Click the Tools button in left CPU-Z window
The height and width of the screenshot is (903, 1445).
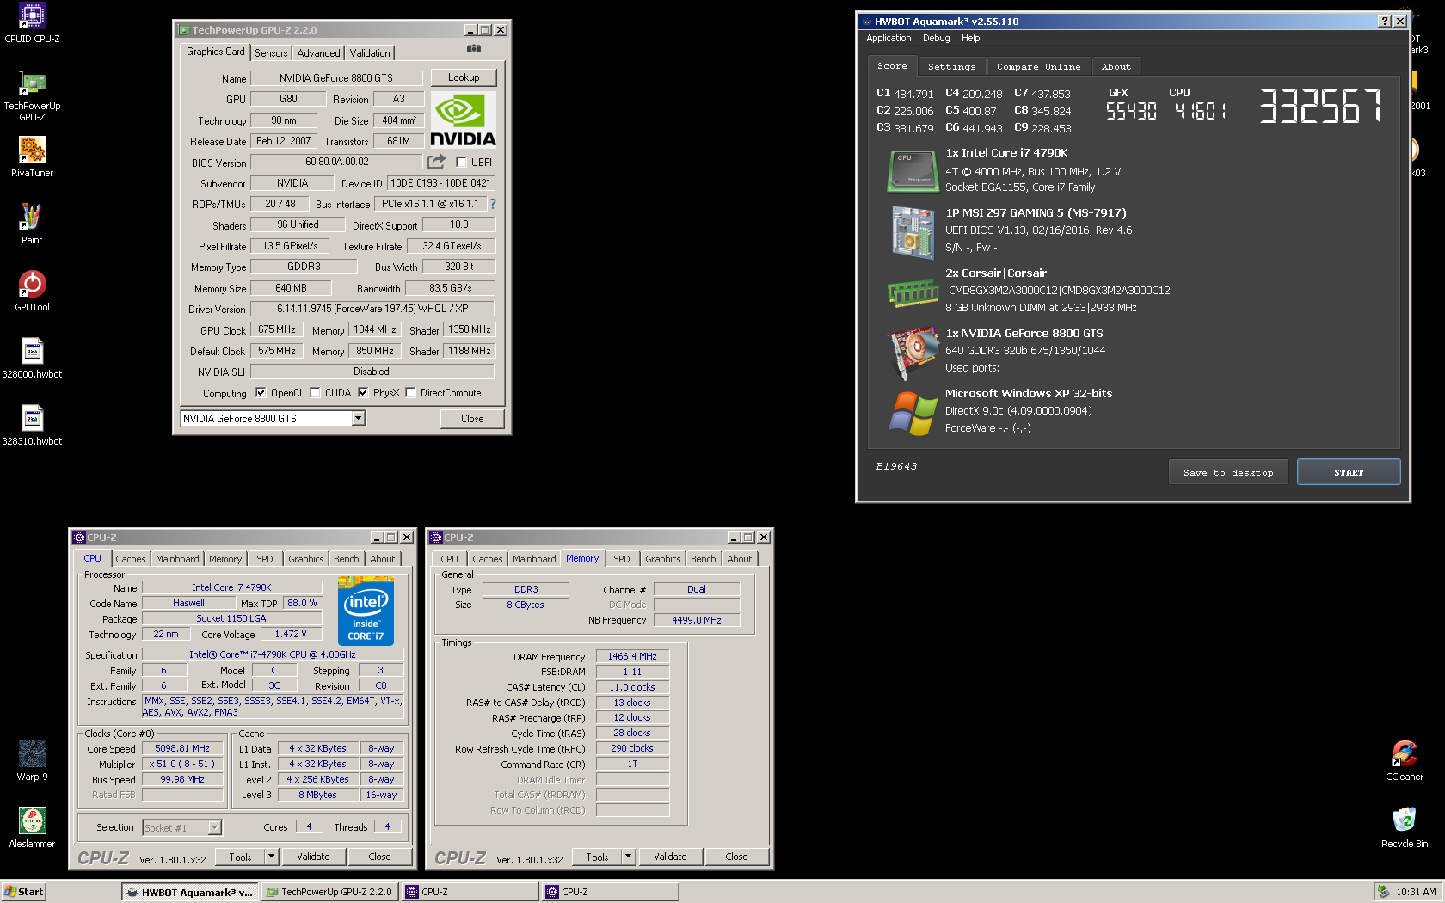coord(240,857)
